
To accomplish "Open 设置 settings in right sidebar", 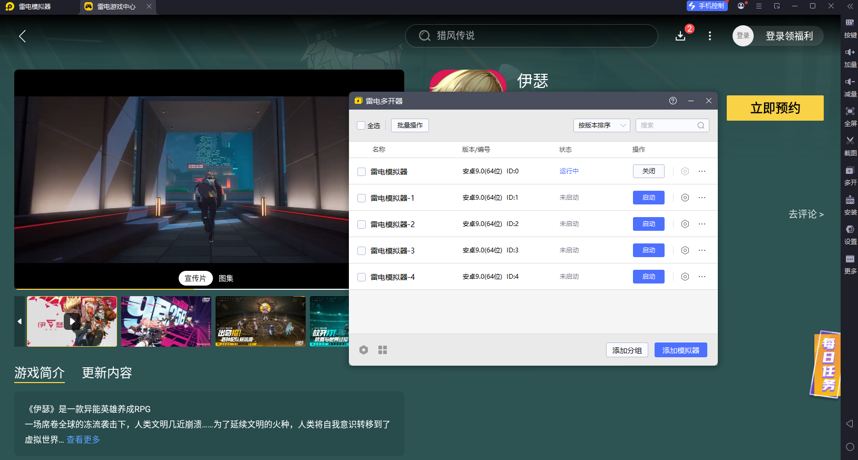I will (850, 235).
